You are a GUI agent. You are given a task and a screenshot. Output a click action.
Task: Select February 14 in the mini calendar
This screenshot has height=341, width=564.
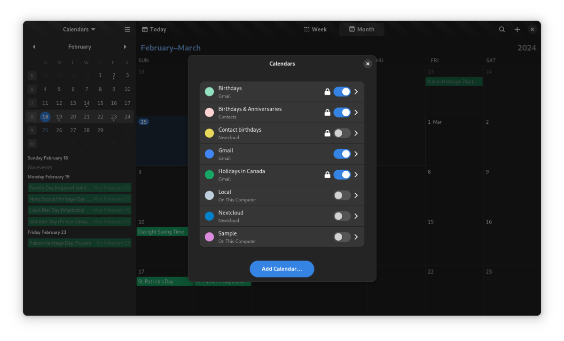(86, 103)
